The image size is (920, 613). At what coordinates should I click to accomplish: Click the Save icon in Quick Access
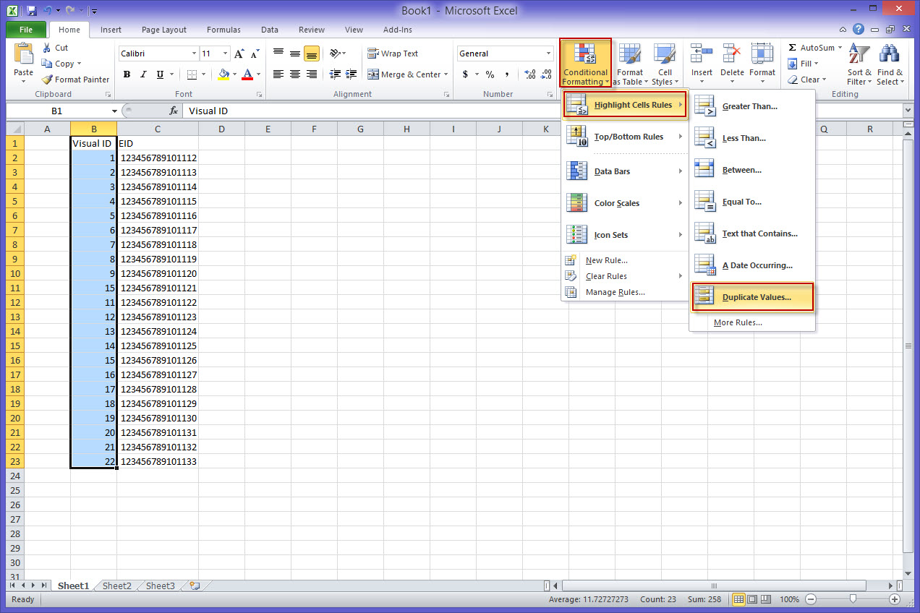31,11
